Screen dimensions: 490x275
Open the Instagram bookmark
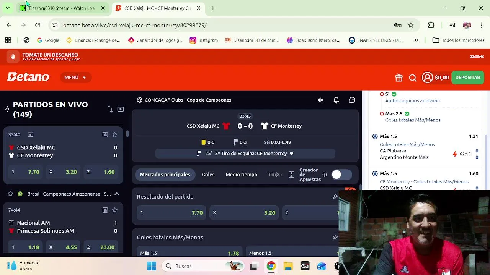(204, 40)
